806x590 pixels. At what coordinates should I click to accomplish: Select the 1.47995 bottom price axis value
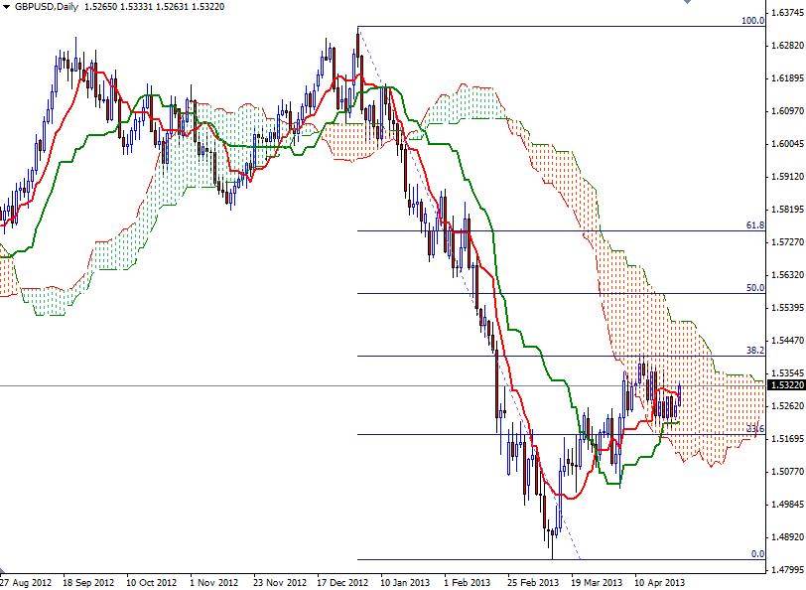tap(786, 571)
